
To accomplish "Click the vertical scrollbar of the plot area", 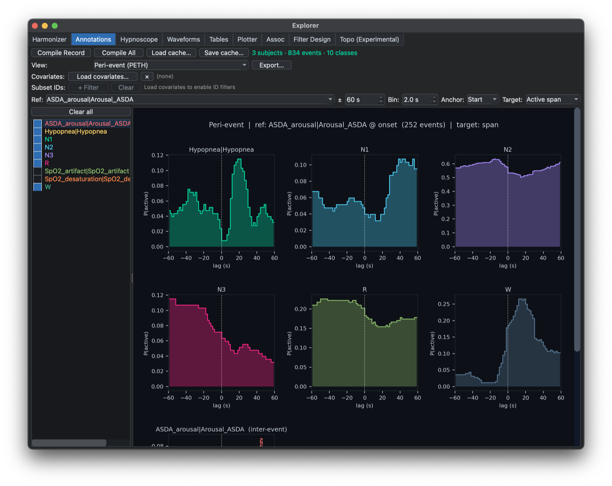I will [x=577, y=229].
